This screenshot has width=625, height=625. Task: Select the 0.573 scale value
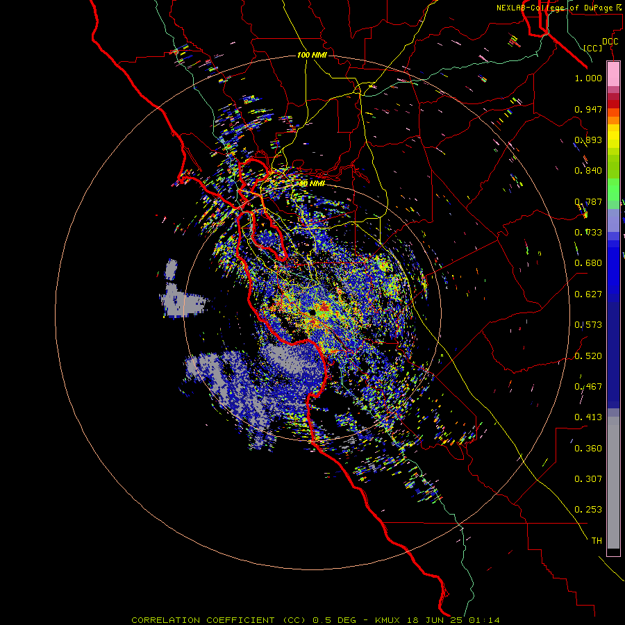click(x=588, y=325)
